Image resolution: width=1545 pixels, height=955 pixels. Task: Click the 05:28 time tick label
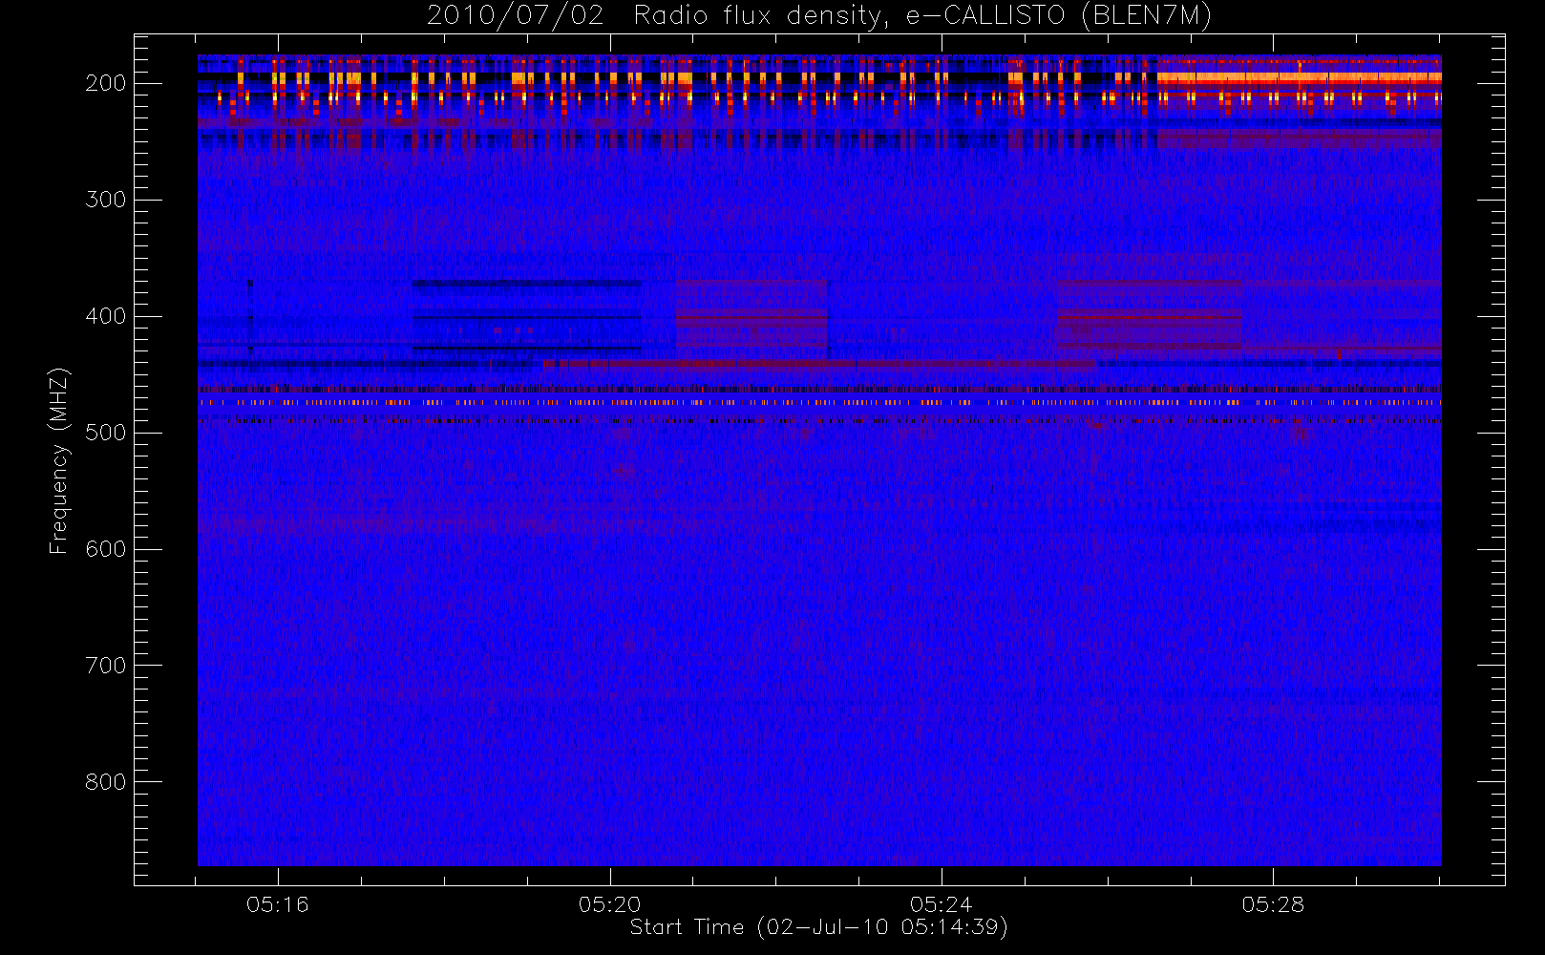(1273, 904)
